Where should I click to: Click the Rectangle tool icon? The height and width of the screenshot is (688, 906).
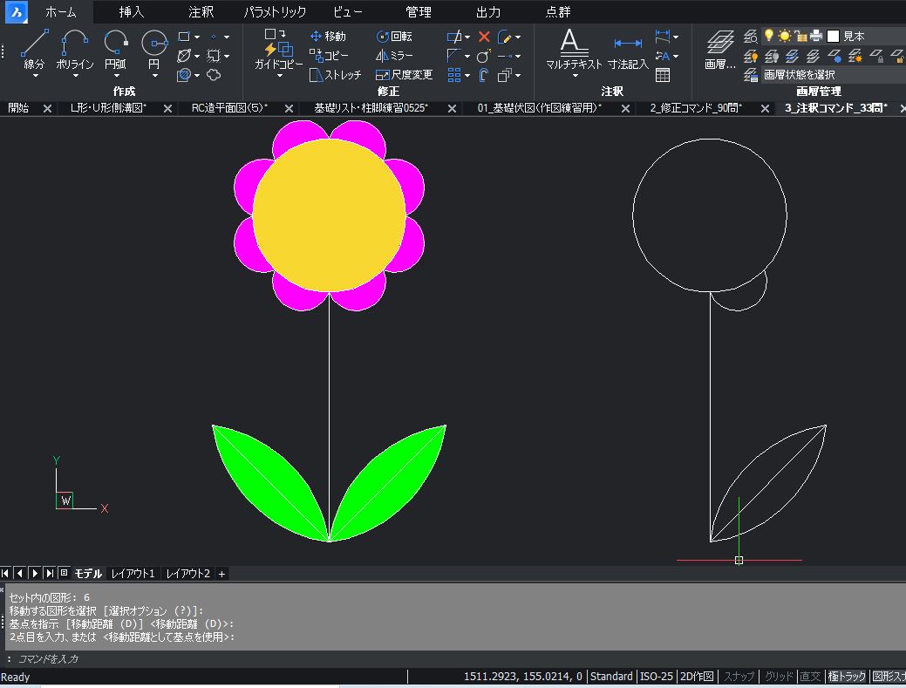pyautogui.click(x=184, y=37)
